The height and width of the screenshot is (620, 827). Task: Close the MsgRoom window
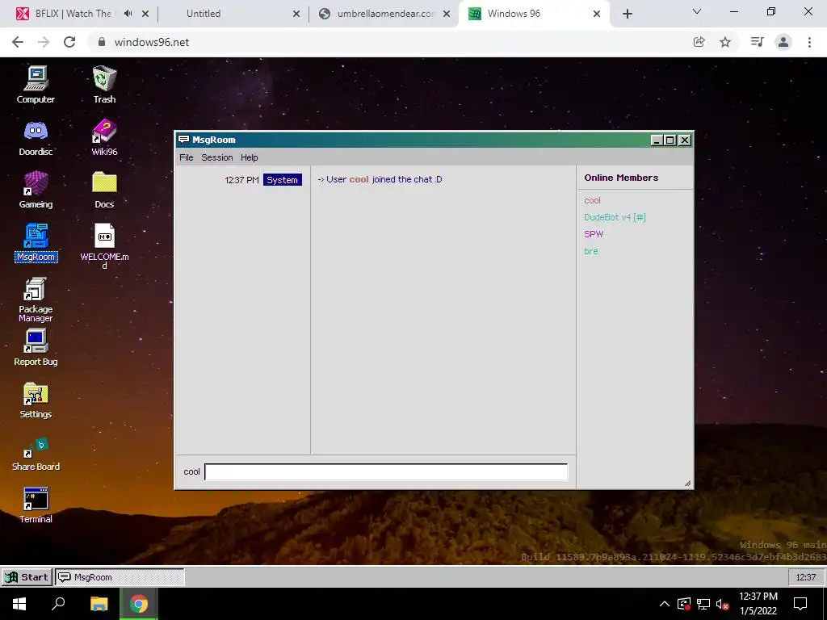tap(684, 140)
